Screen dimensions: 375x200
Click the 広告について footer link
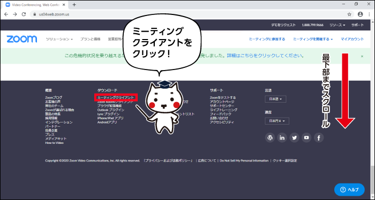click(207, 160)
